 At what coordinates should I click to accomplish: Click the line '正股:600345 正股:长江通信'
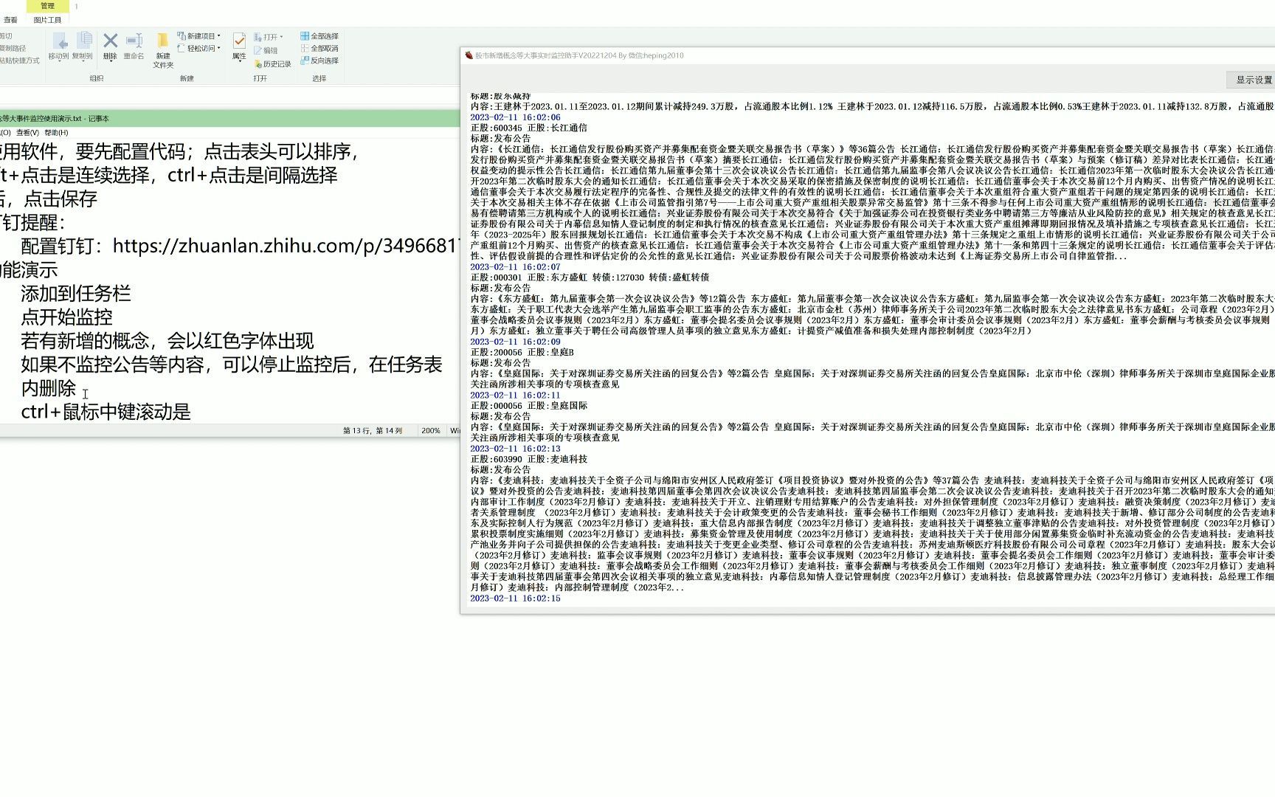click(x=529, y=128)
